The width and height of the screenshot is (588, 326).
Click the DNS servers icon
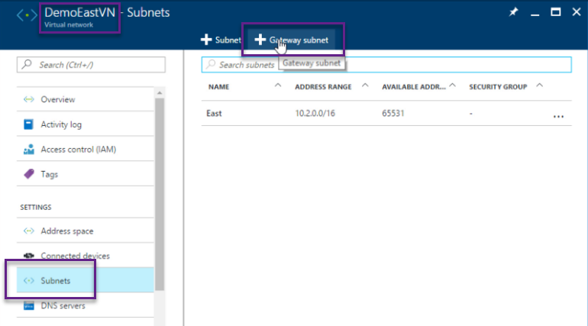tap(28, 306)
